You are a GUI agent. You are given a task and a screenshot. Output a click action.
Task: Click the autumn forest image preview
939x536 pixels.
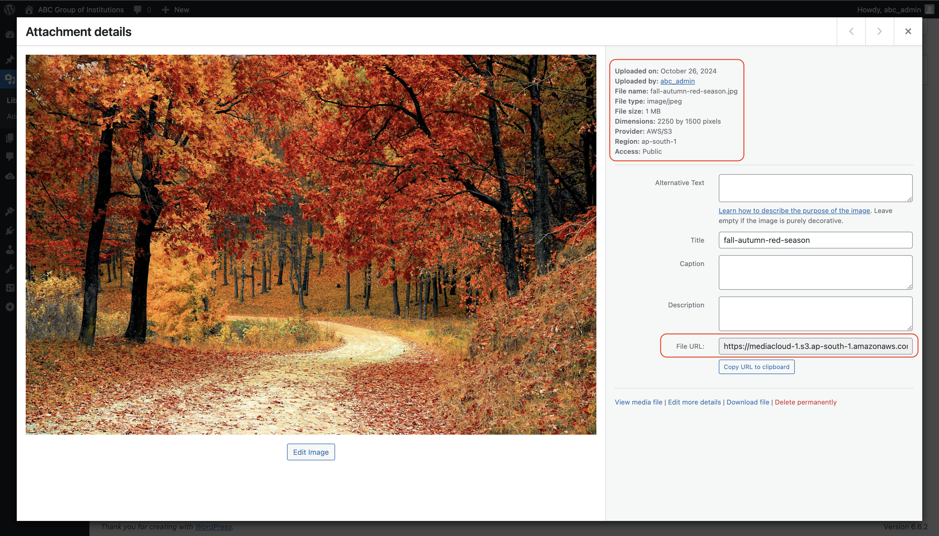pyautogui.click(x=311, y=245)
